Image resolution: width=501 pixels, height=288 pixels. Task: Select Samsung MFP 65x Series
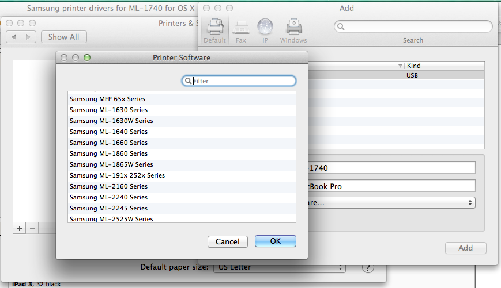pos(182,99)
